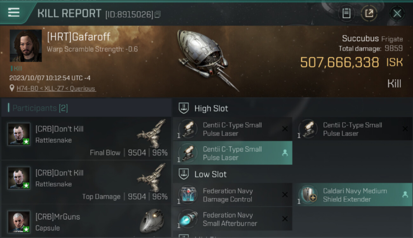Image resolution: width=413 pixels, height=238 pixels.
Task: Open the hamburger menu
Action: coord(14,12)
